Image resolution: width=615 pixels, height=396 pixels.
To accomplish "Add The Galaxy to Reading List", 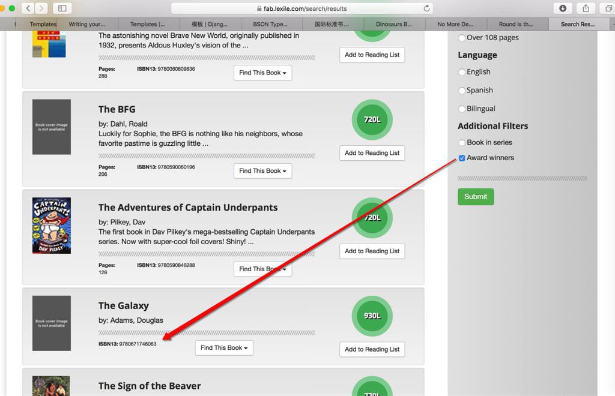I will click(372, 349).
